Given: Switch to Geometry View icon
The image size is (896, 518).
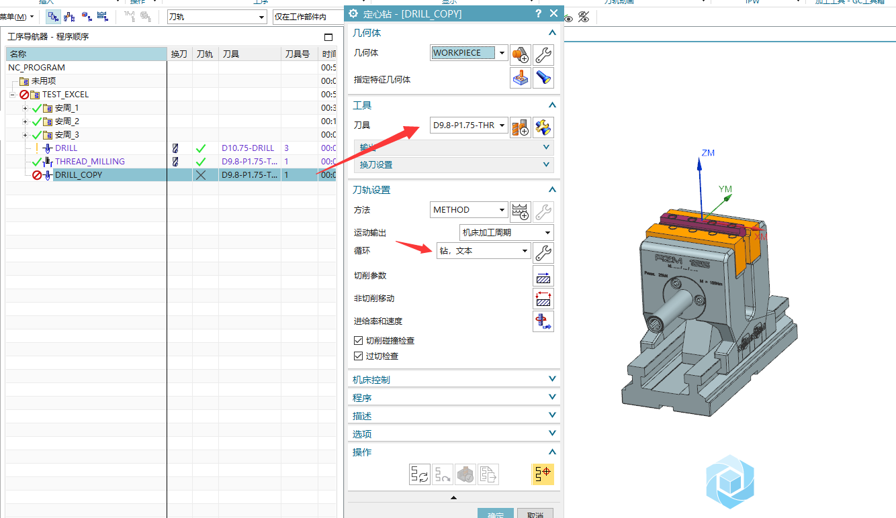Looking at the screenshot, I should (x=86, y=16).
